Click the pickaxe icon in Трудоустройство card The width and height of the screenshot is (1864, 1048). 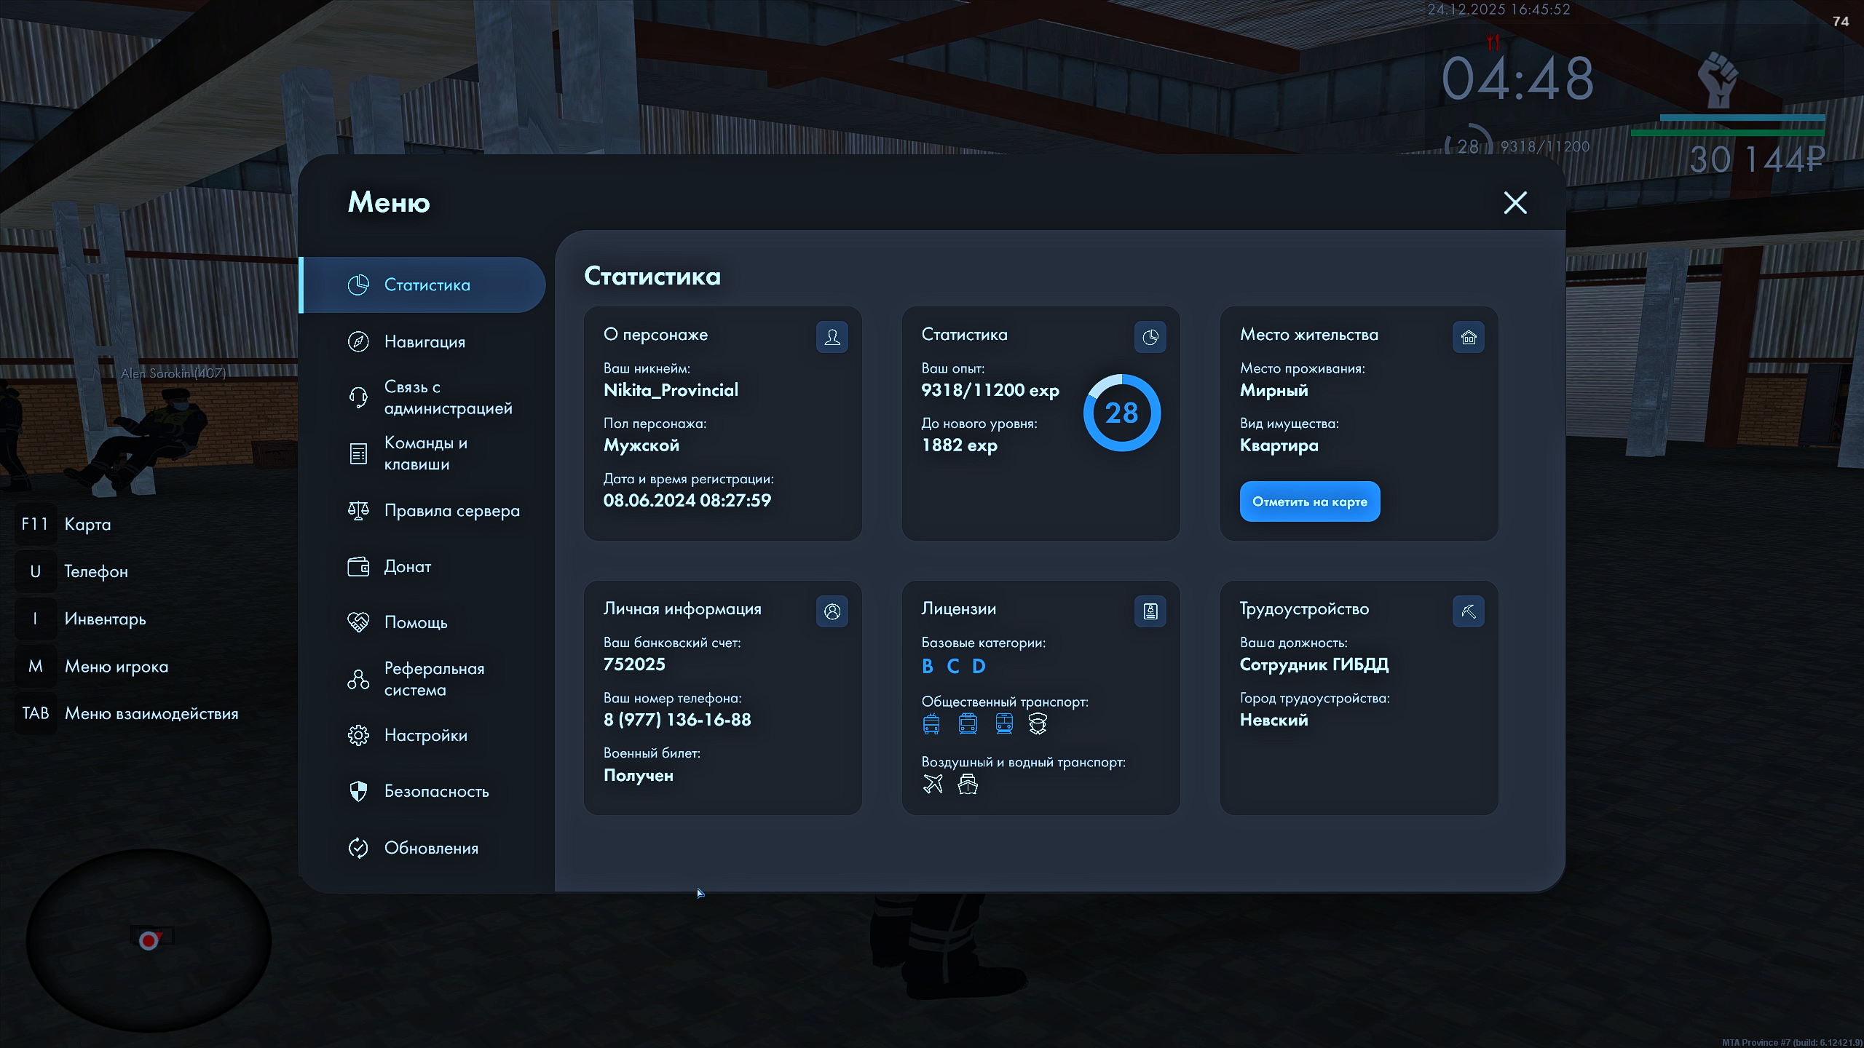pyautogui.click(x=1468, y=611)
